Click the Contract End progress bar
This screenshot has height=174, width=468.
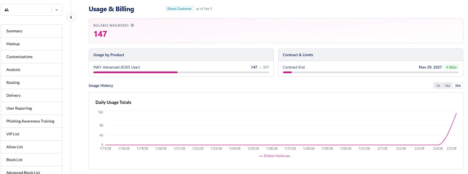pos(371,72)
